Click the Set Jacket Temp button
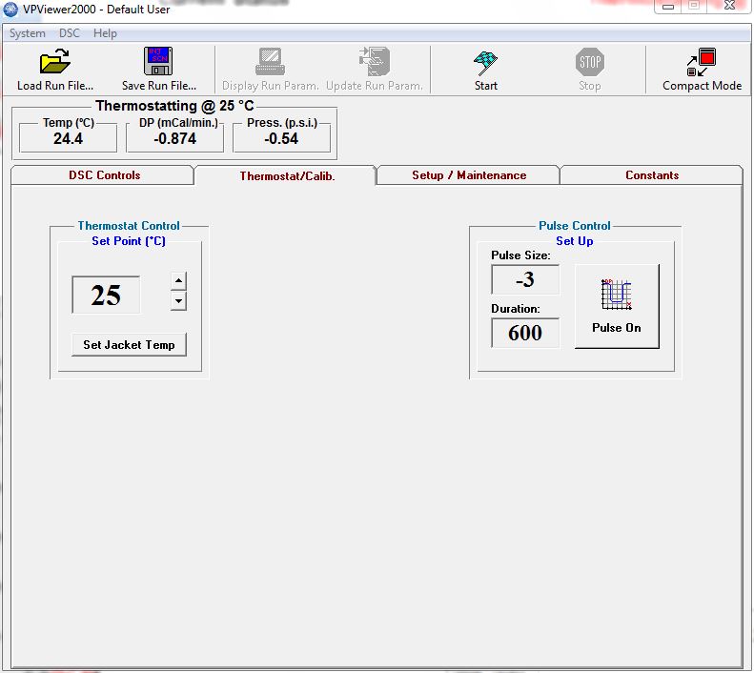The width and height of the screenshot is (754, 673). [129, 344]
